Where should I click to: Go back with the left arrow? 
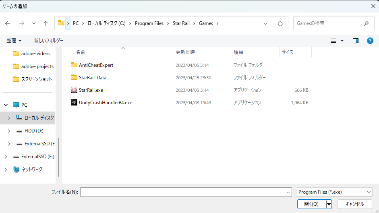click(x=8, y=23)
